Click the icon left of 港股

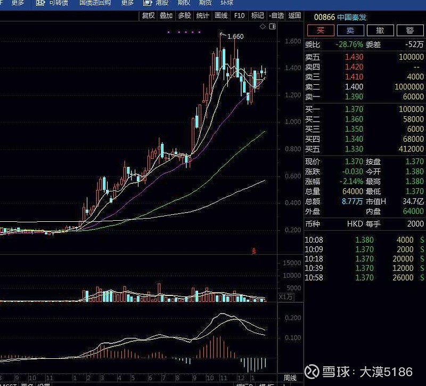coord(148,3)
